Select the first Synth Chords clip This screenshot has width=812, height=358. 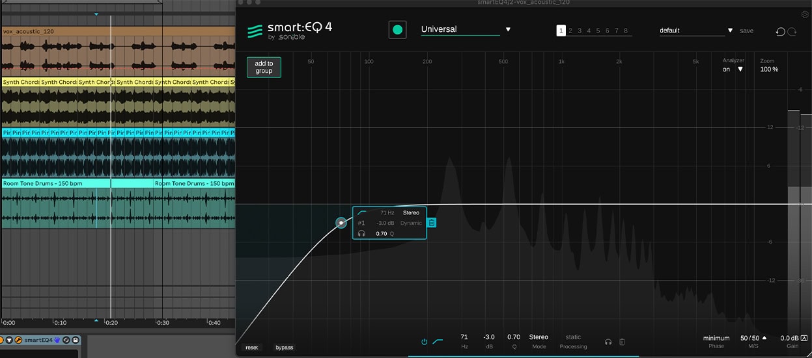point(21,82)
